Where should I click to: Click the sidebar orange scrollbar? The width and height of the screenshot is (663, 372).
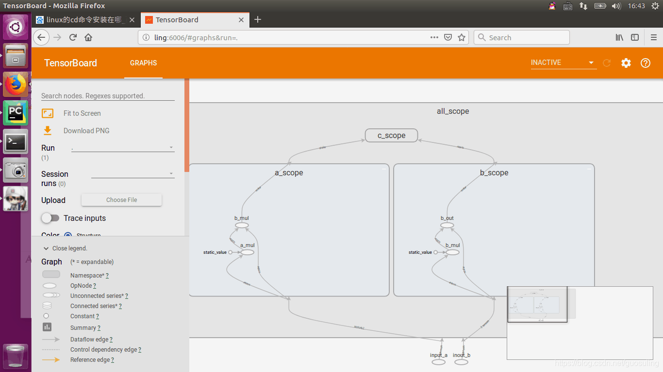pos(186,125)
